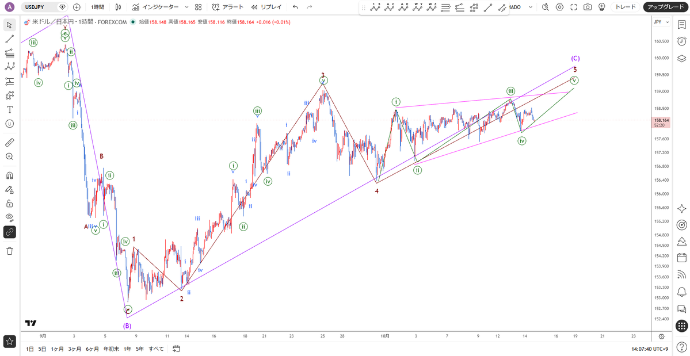Image resolution: width=690 pixels, height=356 pixels.
Task: Open the go-to-date calendar
Action: (x=176, y=349)
